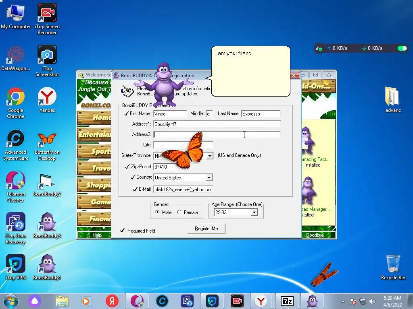Open Yandex Я taskbar icon
This screenshot has height=309, width=413.
pos(112,301)
